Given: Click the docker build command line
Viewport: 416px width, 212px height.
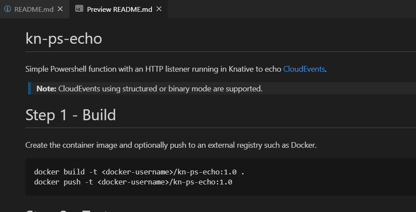Looking at the screenshot, I should click(x=138, y=172).
